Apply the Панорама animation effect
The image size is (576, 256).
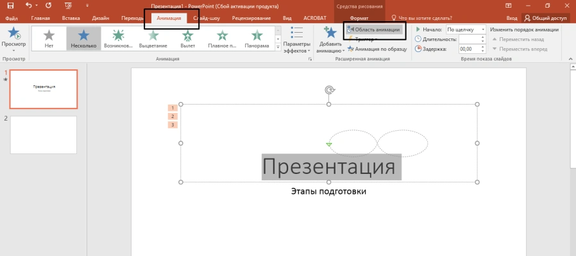pos(257,38)
